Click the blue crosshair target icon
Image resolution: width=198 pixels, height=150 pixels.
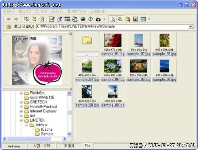tap(91, 19)
